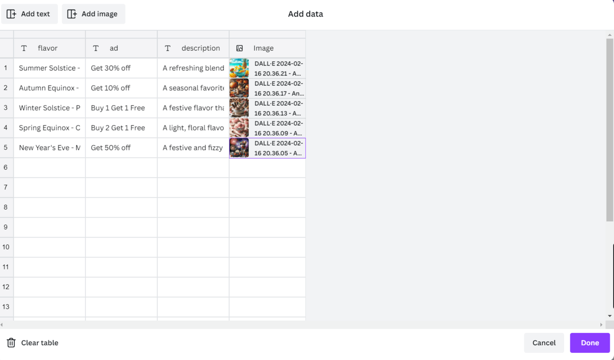Click the cell reading A festive and fizzy

[192, 148]
